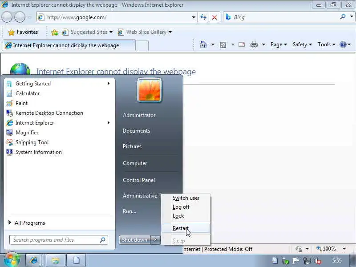Open Run... dialog from Start menu
The width and height of the screenshot is (356, 267).
[x=129, y=211]
